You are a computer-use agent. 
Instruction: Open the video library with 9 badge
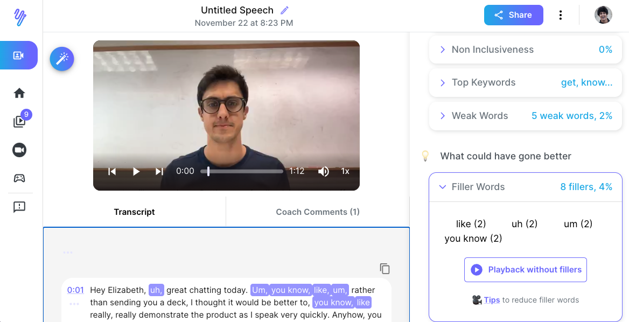pyautogui.click(x=19, y=121)
